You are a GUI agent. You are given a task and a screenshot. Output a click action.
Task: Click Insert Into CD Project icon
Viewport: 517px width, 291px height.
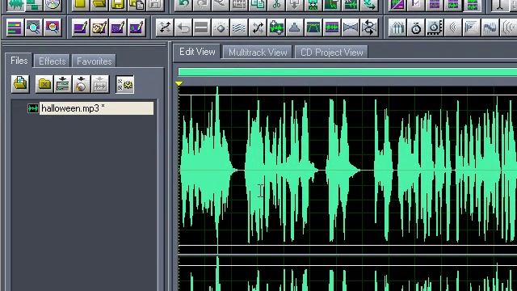pyautogui.click(x=82, y=84)
